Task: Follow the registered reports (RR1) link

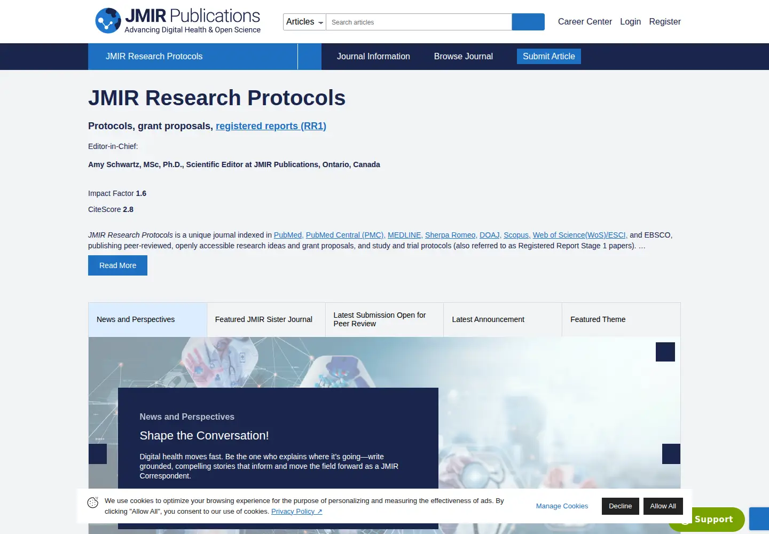Action: [x=271, y=126]
